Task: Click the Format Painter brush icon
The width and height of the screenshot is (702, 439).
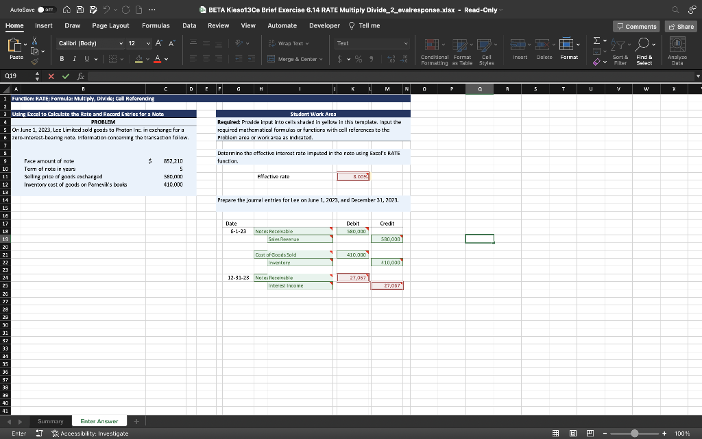Action: 34,61
